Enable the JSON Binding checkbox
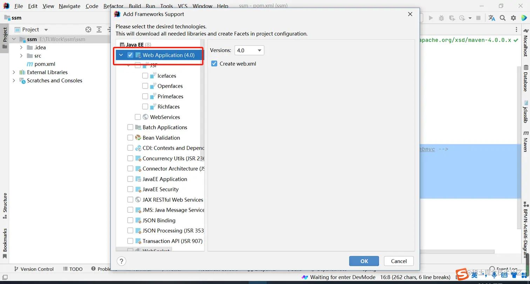 pos(130,220)
